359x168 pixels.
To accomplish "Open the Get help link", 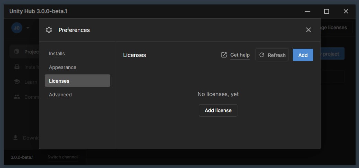I will pos(240,55).
